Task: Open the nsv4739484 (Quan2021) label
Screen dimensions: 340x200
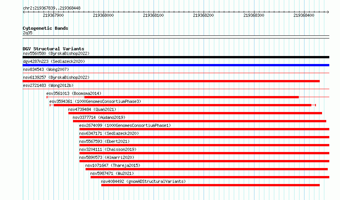Action: [x=92, y=109]
